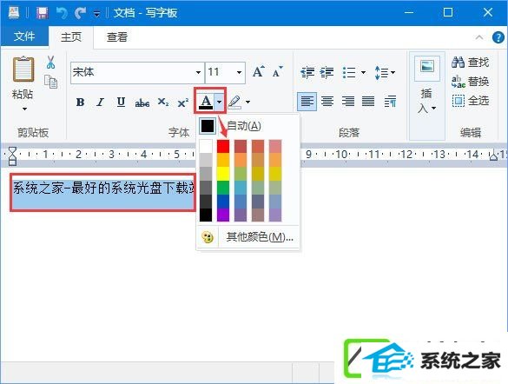Screen dimensions: 508x384
Task: Click the 查找 button
Action: (x=471, y=62)
